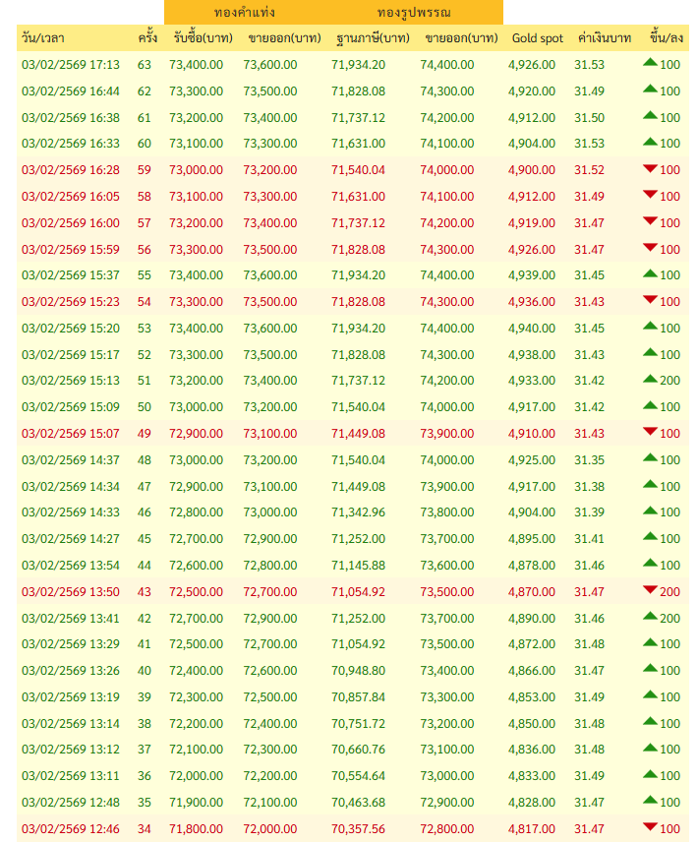Click the Gold spot value 4,939.00
The width and height of the screenshot is (697, 842).
point(532,275)
